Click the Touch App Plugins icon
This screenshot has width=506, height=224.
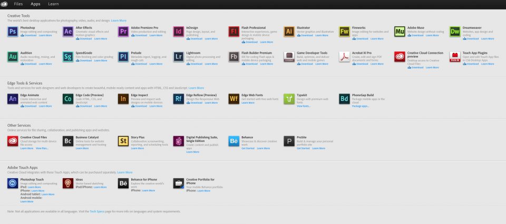pos(455,57)
